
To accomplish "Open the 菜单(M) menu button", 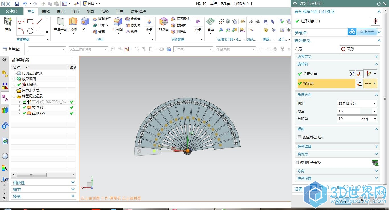I will click(13, 49).
